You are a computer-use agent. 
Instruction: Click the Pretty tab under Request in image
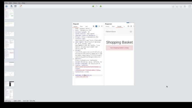(x=75, y=27)
